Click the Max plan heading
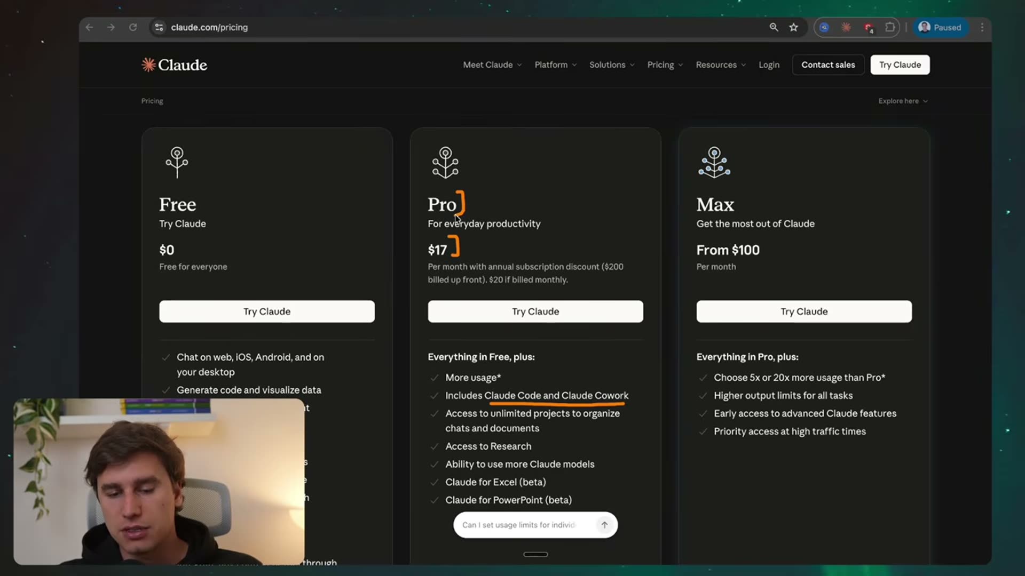 (x=715, y=204)
